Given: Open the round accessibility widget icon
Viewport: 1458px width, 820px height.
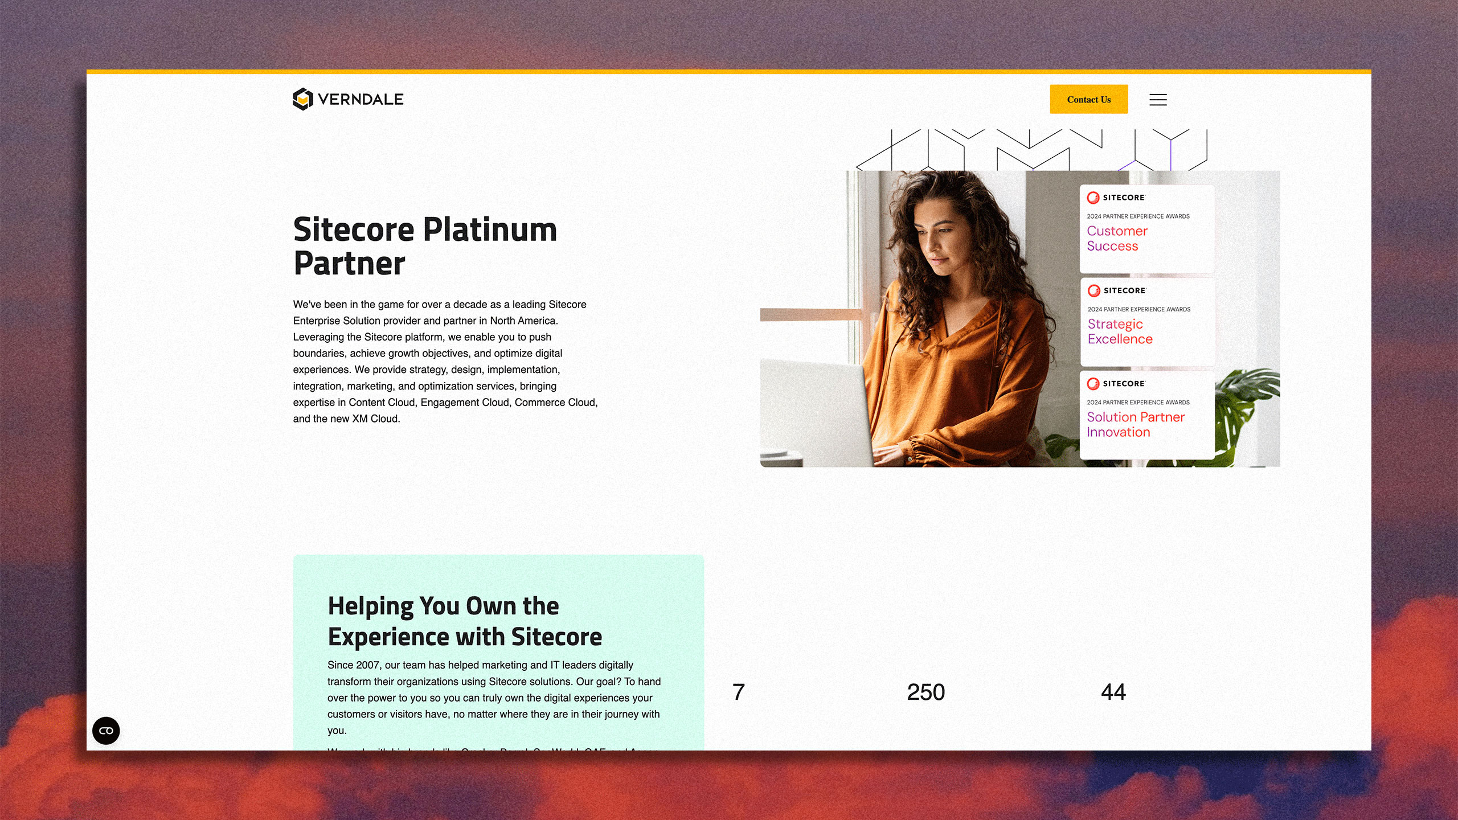Looking at the screenshot, I should pyautogui.click(x=106, y=731).
